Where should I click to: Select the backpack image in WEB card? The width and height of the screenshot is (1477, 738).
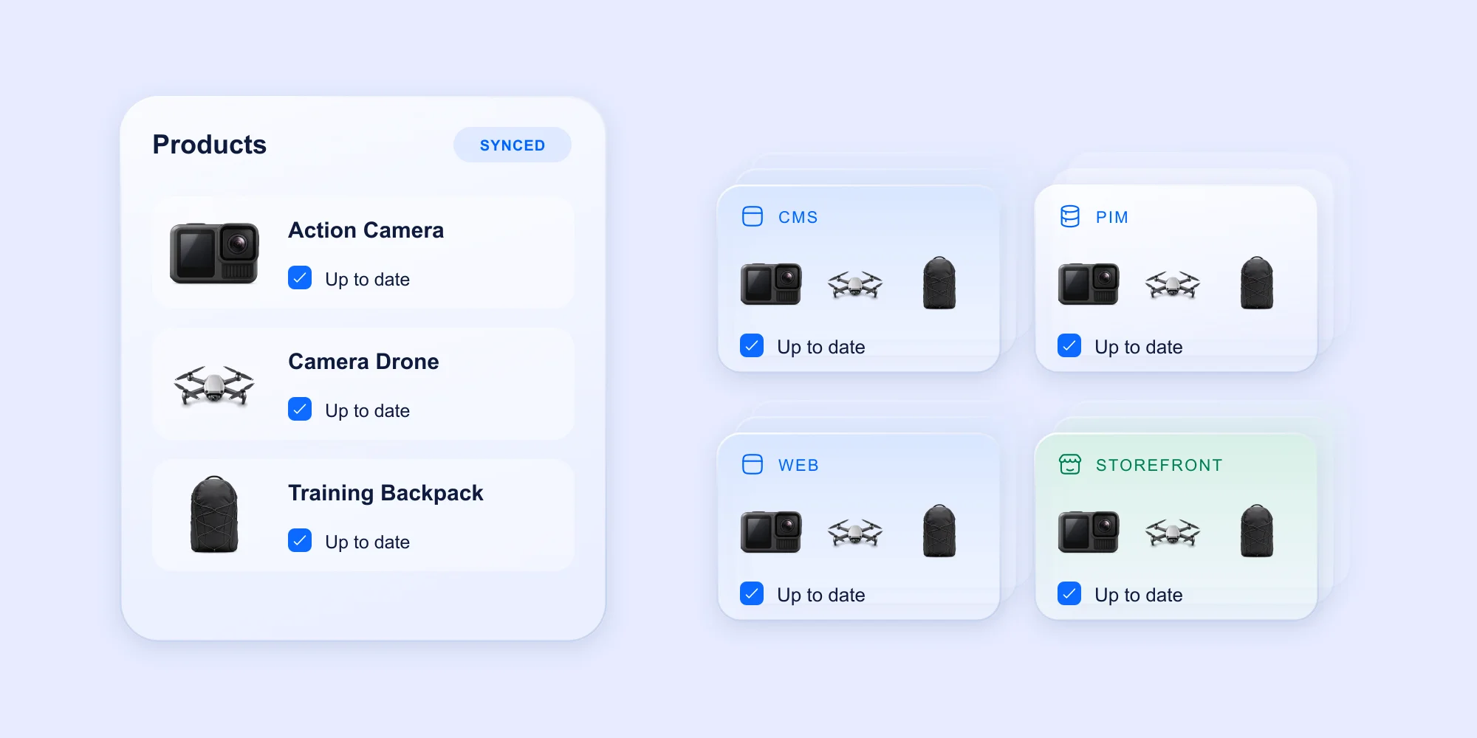(939, 531)
